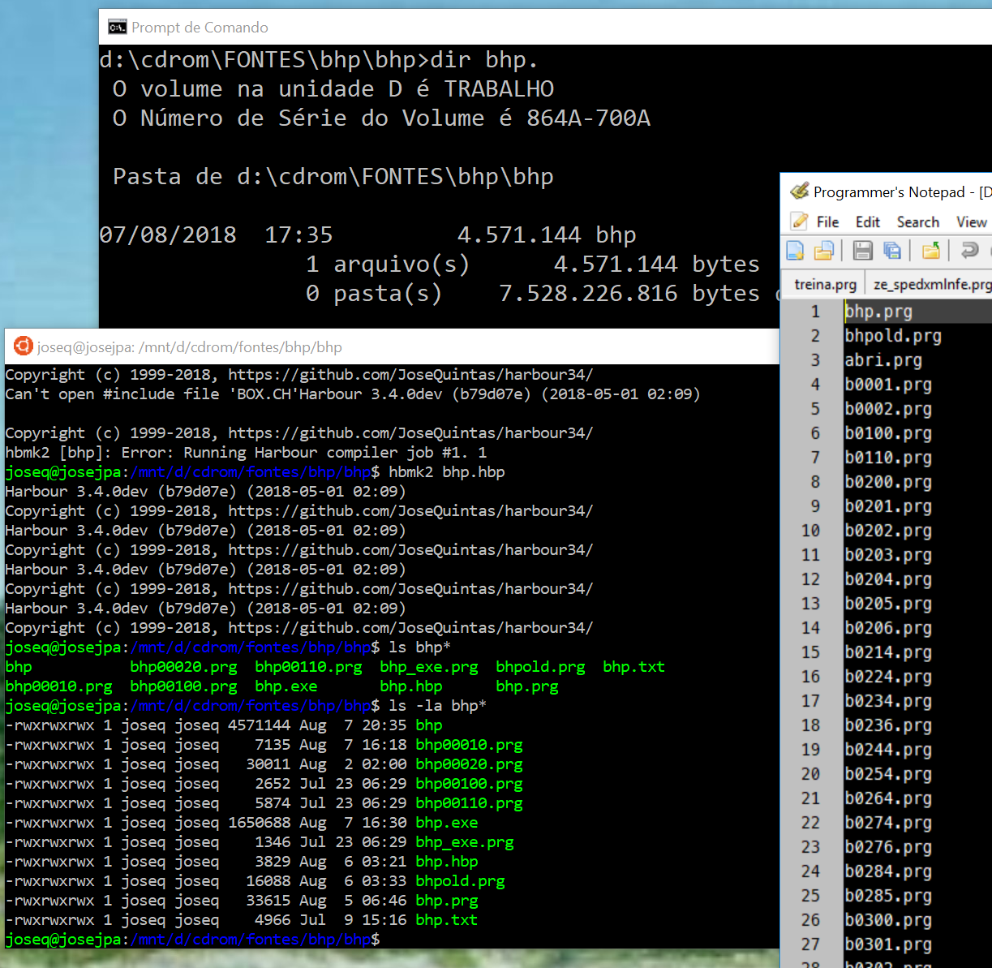
Task: Open the View menu
Action: click(971, 222)
